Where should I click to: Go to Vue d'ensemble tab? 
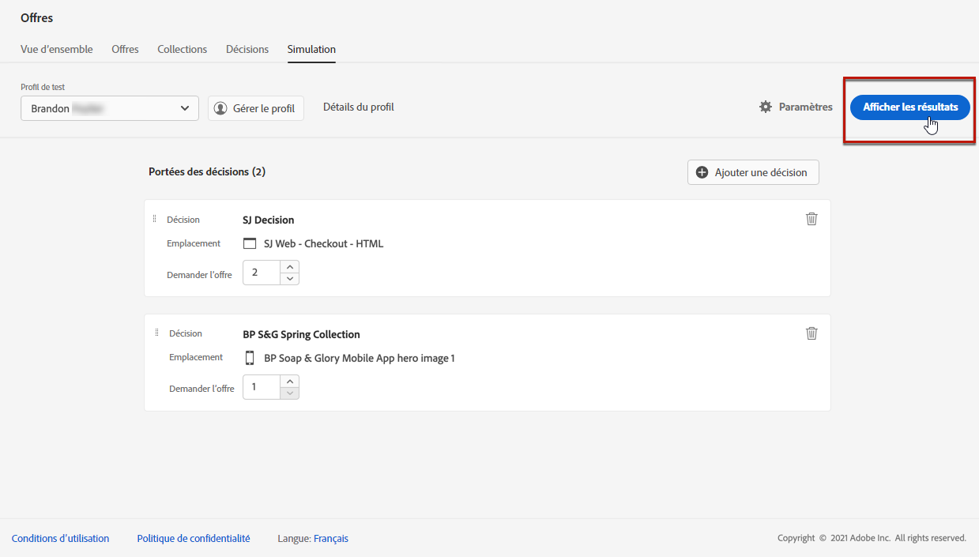(x=57, y=49)
